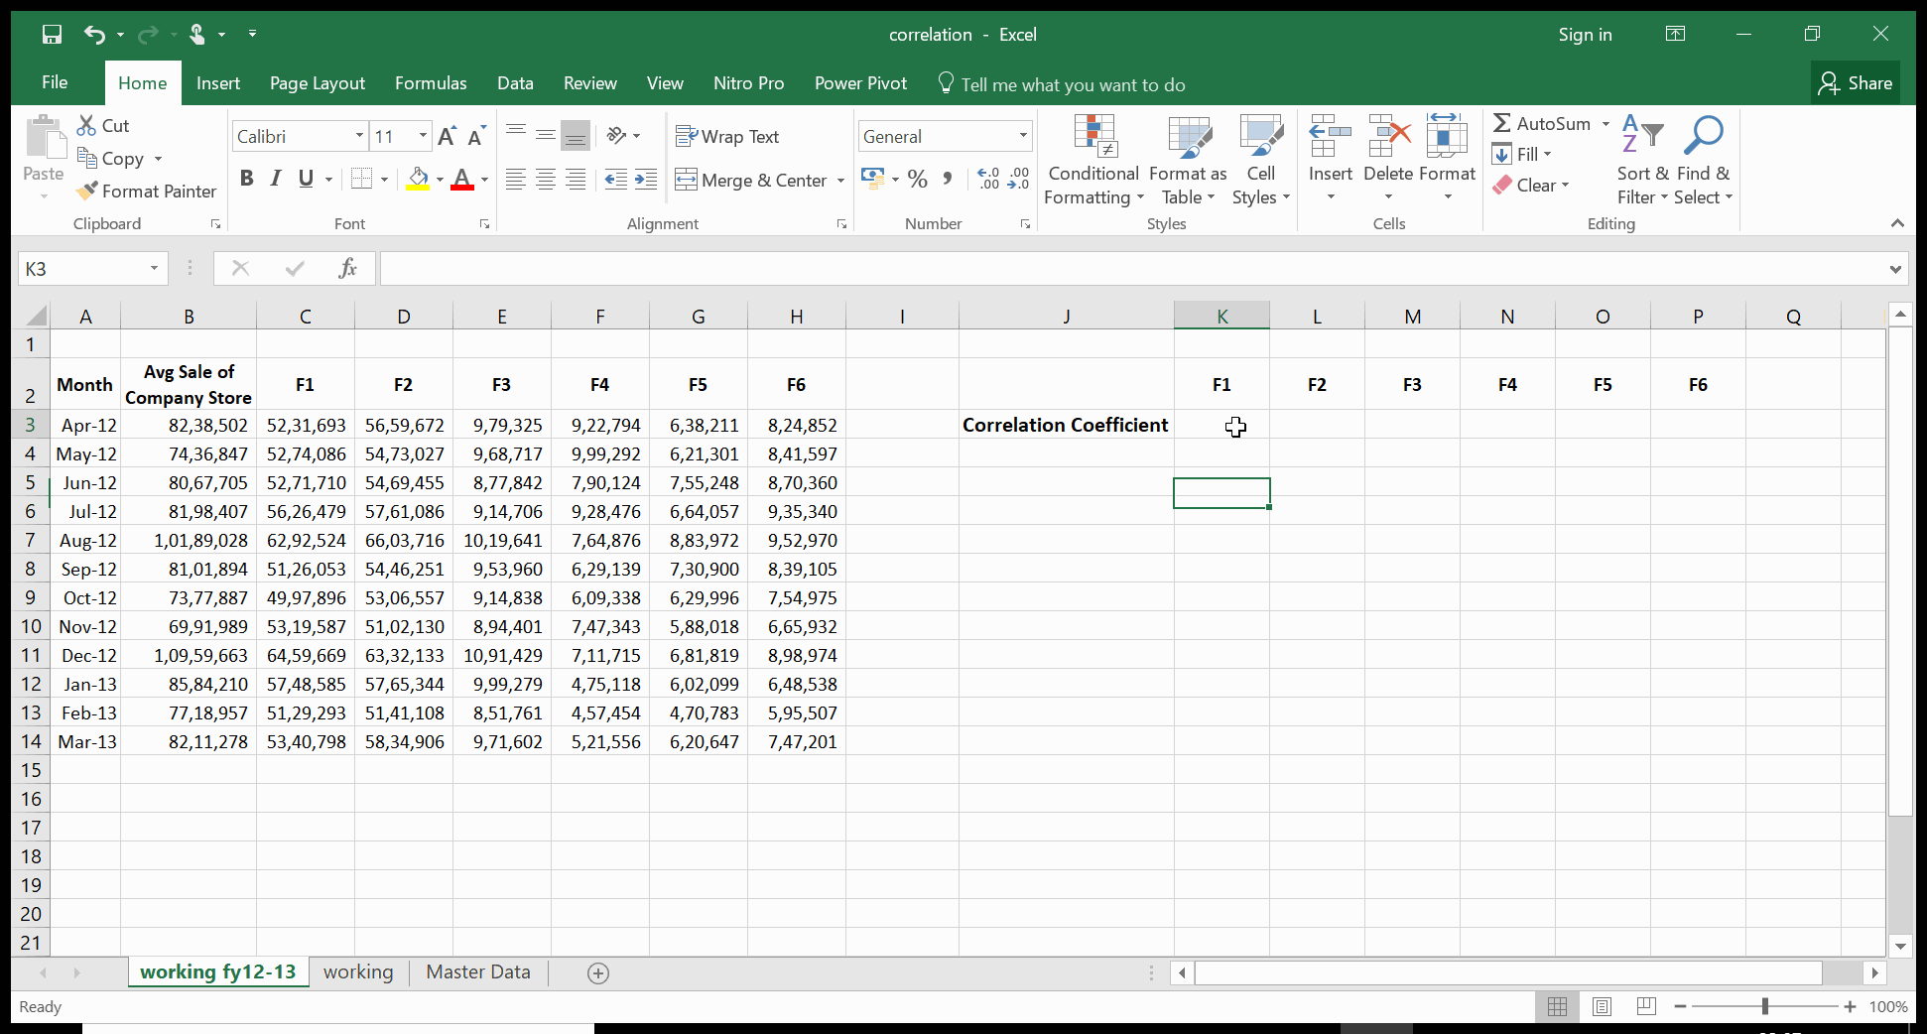This screenshot has height=1034, width=1927.
Task: Expand the Merge & Center dropdown arrow
Action: [x=840, y=181]
